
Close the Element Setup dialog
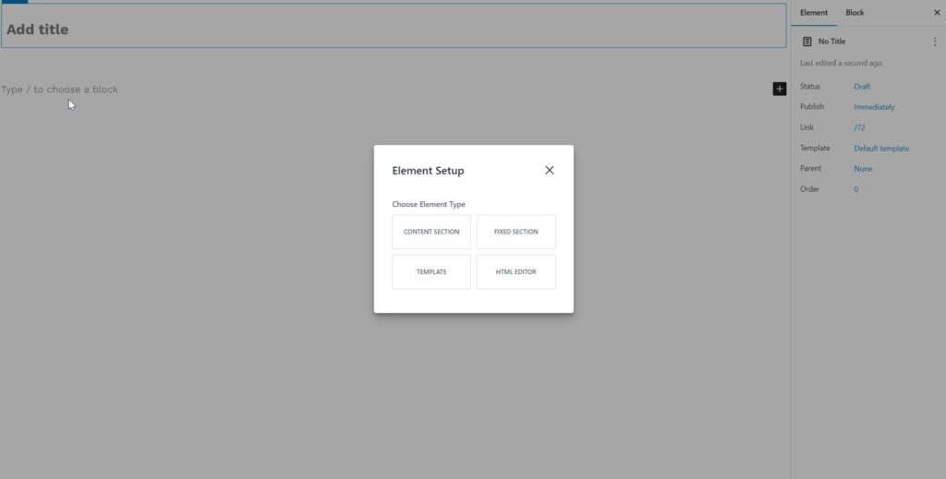click(x=550, y=170)
